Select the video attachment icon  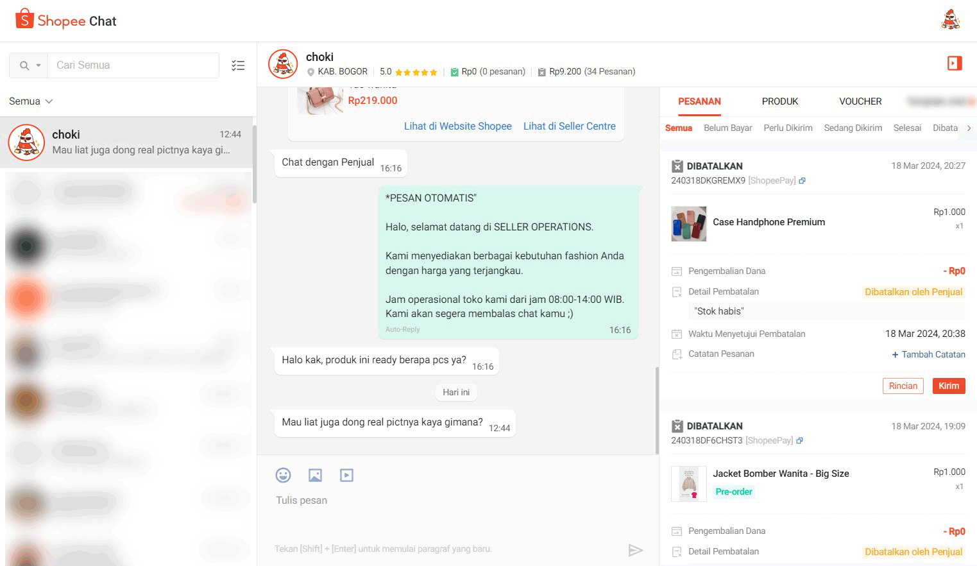tap(346, 475)
